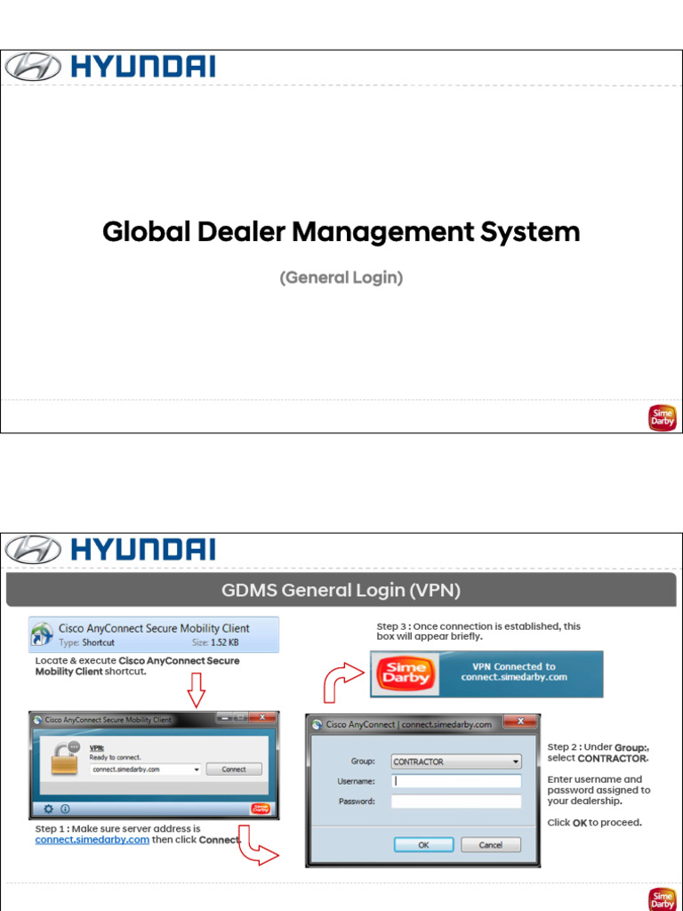Click the Sime Darby logo on the title slide corner
The height and width of the screenshot is (911, 683).
point(663,418)
